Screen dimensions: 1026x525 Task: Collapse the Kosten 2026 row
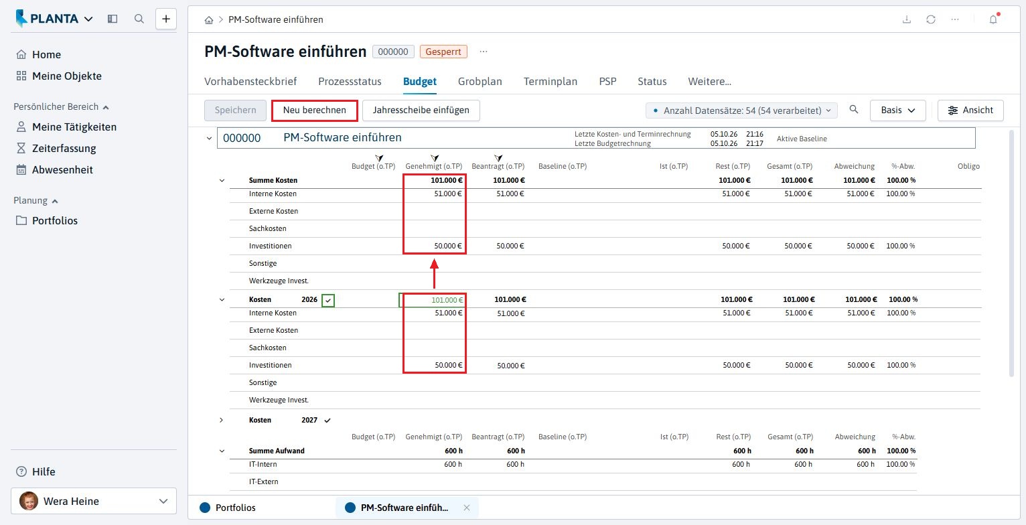[x=222, y=300]
